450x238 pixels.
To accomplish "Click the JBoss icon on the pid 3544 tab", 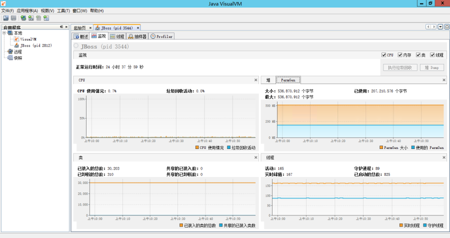I will [x=97, y=28].
